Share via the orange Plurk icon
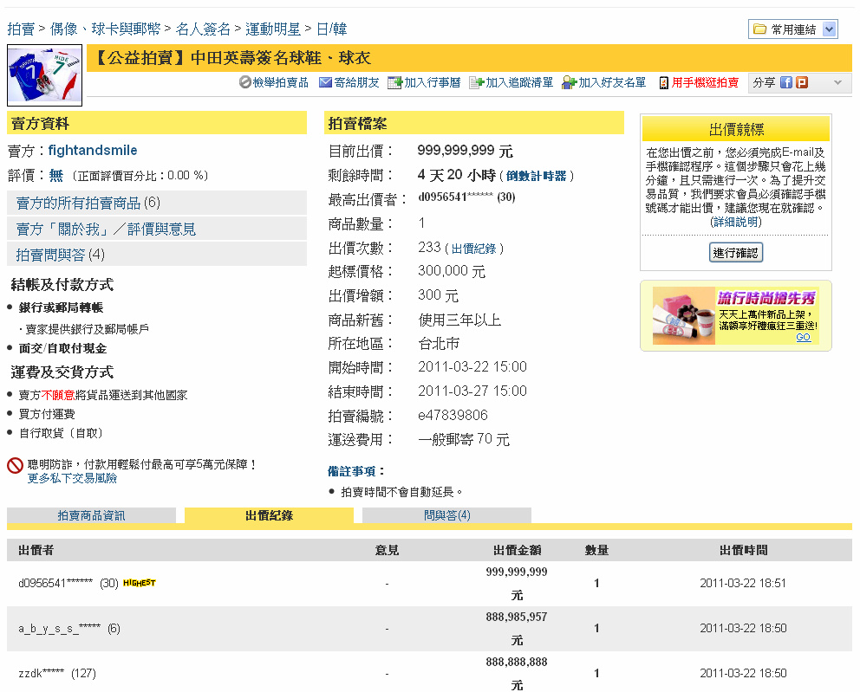This screenshot has height=692, width=860. pos(802,82)
